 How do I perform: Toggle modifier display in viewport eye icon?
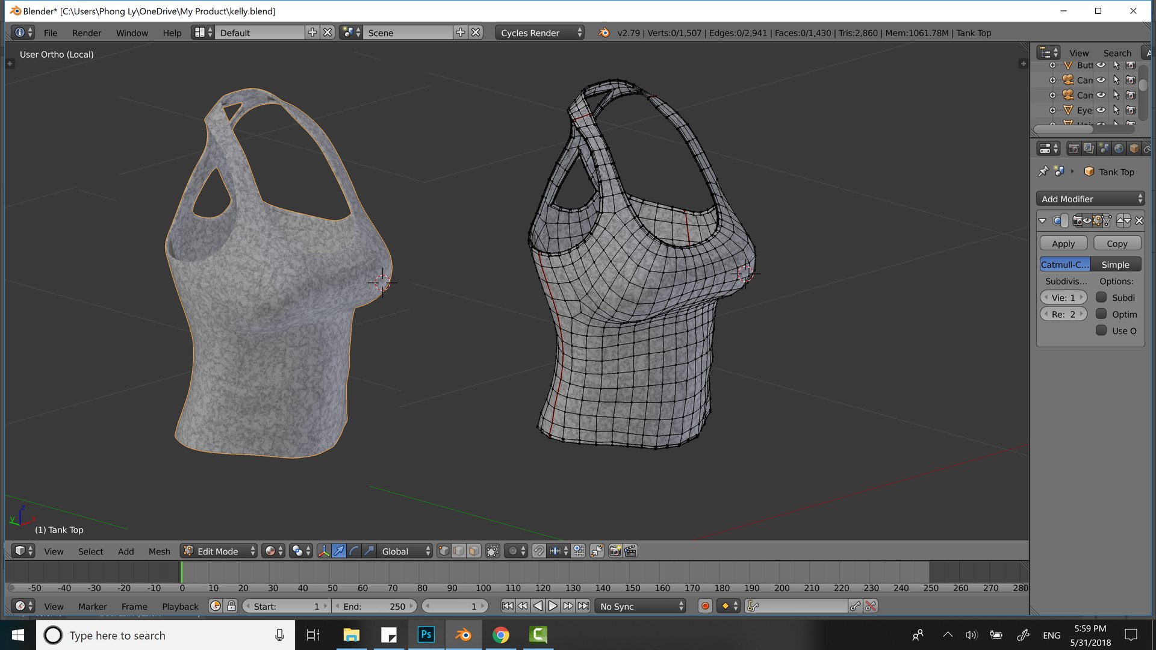click(1087, 221)
